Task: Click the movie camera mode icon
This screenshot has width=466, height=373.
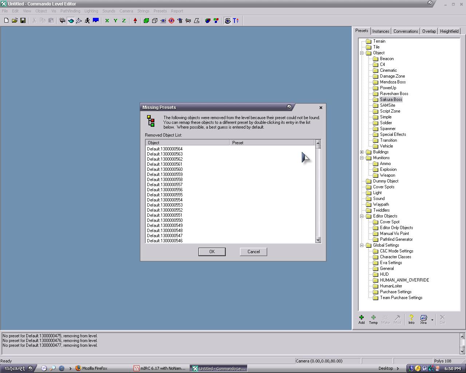Action: click(x=62, y=21)
